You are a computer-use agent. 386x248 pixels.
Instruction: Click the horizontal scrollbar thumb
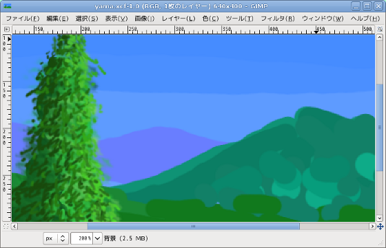pos(194,226)
